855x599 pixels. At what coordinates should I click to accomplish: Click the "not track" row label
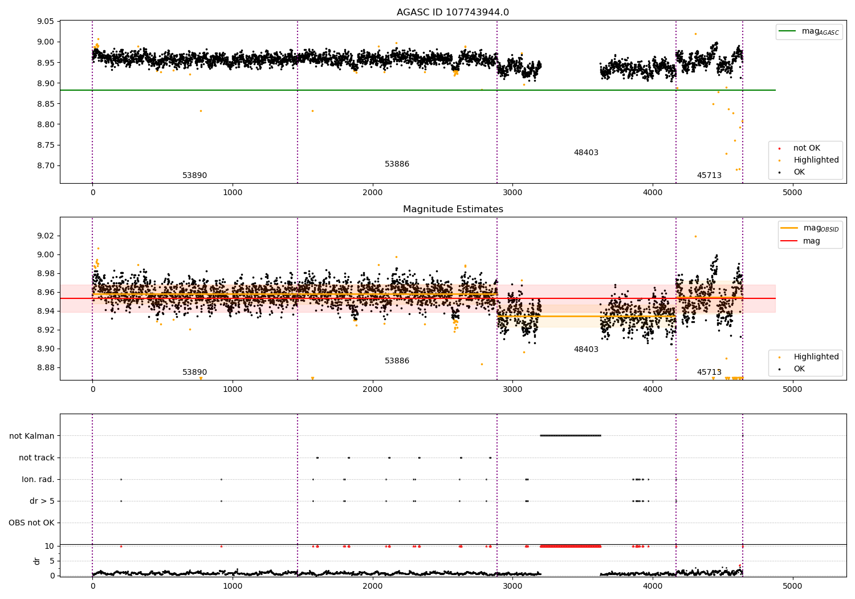(36, 458)
